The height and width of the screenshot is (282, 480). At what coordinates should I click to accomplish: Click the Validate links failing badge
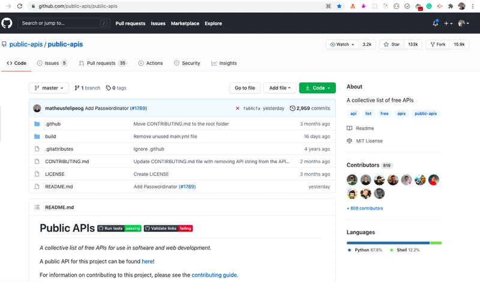(168, 229)
